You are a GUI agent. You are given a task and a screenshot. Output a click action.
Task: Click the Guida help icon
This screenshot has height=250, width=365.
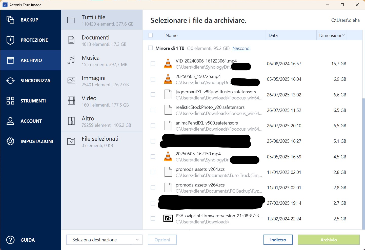click(10, 240)
